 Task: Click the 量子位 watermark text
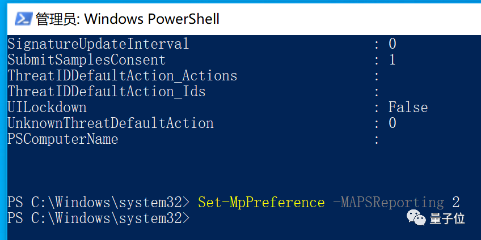(x=448, y=218)
